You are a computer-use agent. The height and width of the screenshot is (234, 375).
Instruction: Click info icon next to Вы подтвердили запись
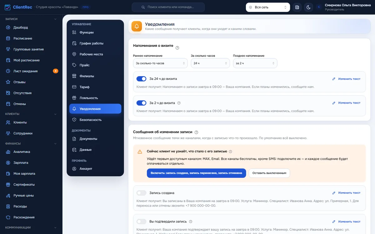pos(190,222)
